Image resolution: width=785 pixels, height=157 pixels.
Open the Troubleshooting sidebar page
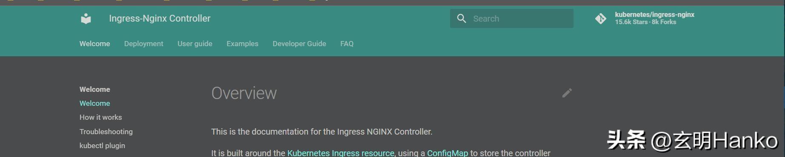[x=106, y=132]
